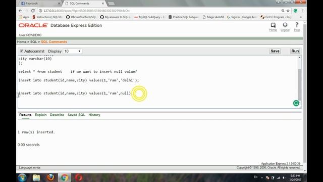Image resolution: width=323 pixels, height=182 pixels.
Task: Open the zoom magnifier icon in address bar
Action: click(x=283, y=11)
